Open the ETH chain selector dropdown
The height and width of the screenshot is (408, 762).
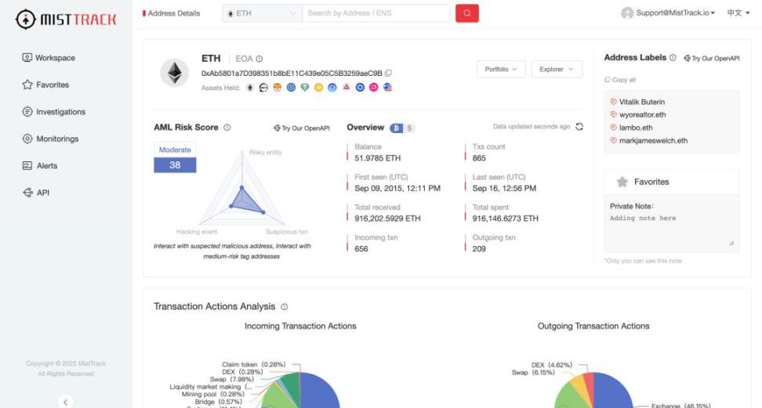pos(262,13)
